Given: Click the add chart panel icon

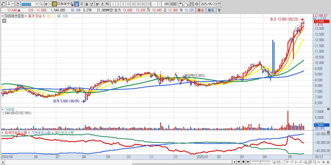Looking at the screenshot, I should [274, 162].
